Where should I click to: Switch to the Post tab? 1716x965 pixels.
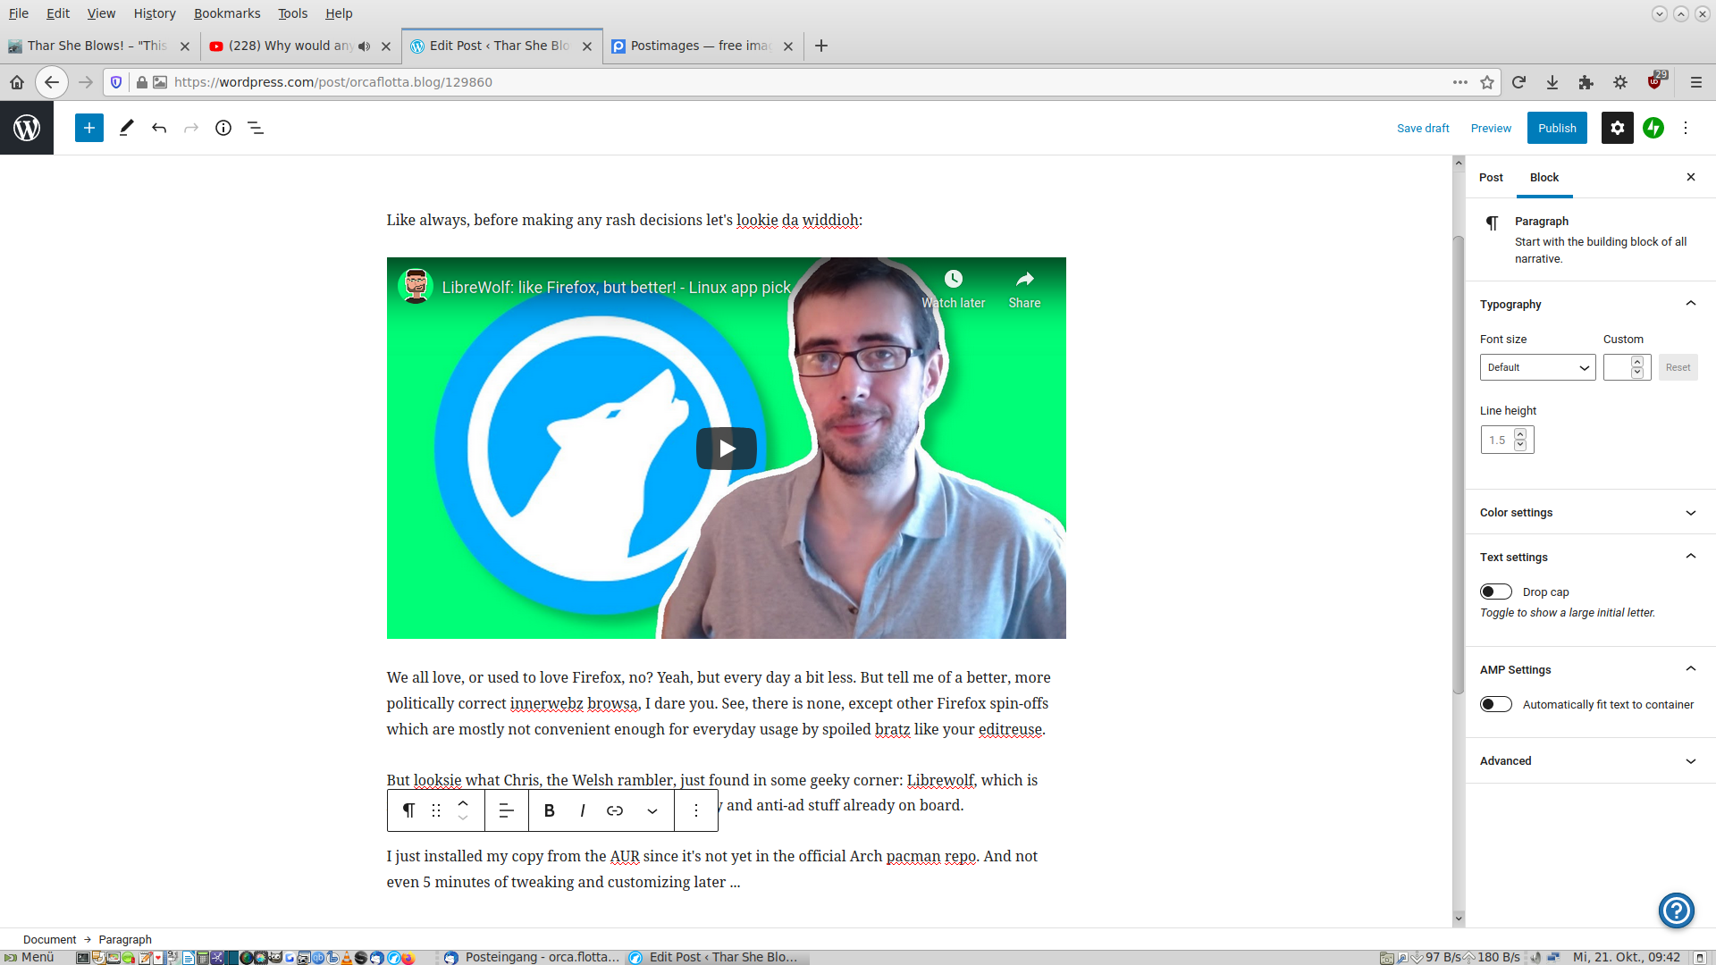1491,177
